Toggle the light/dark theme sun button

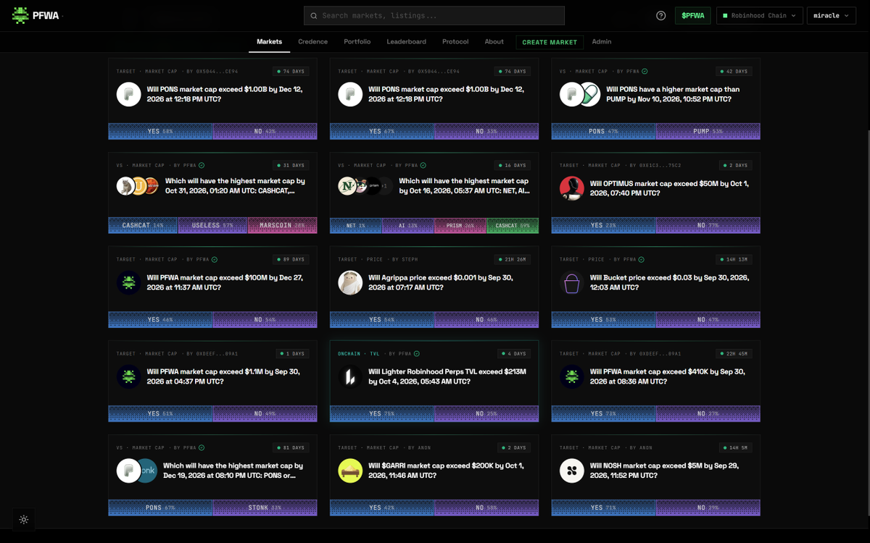(x=24, y=519)
